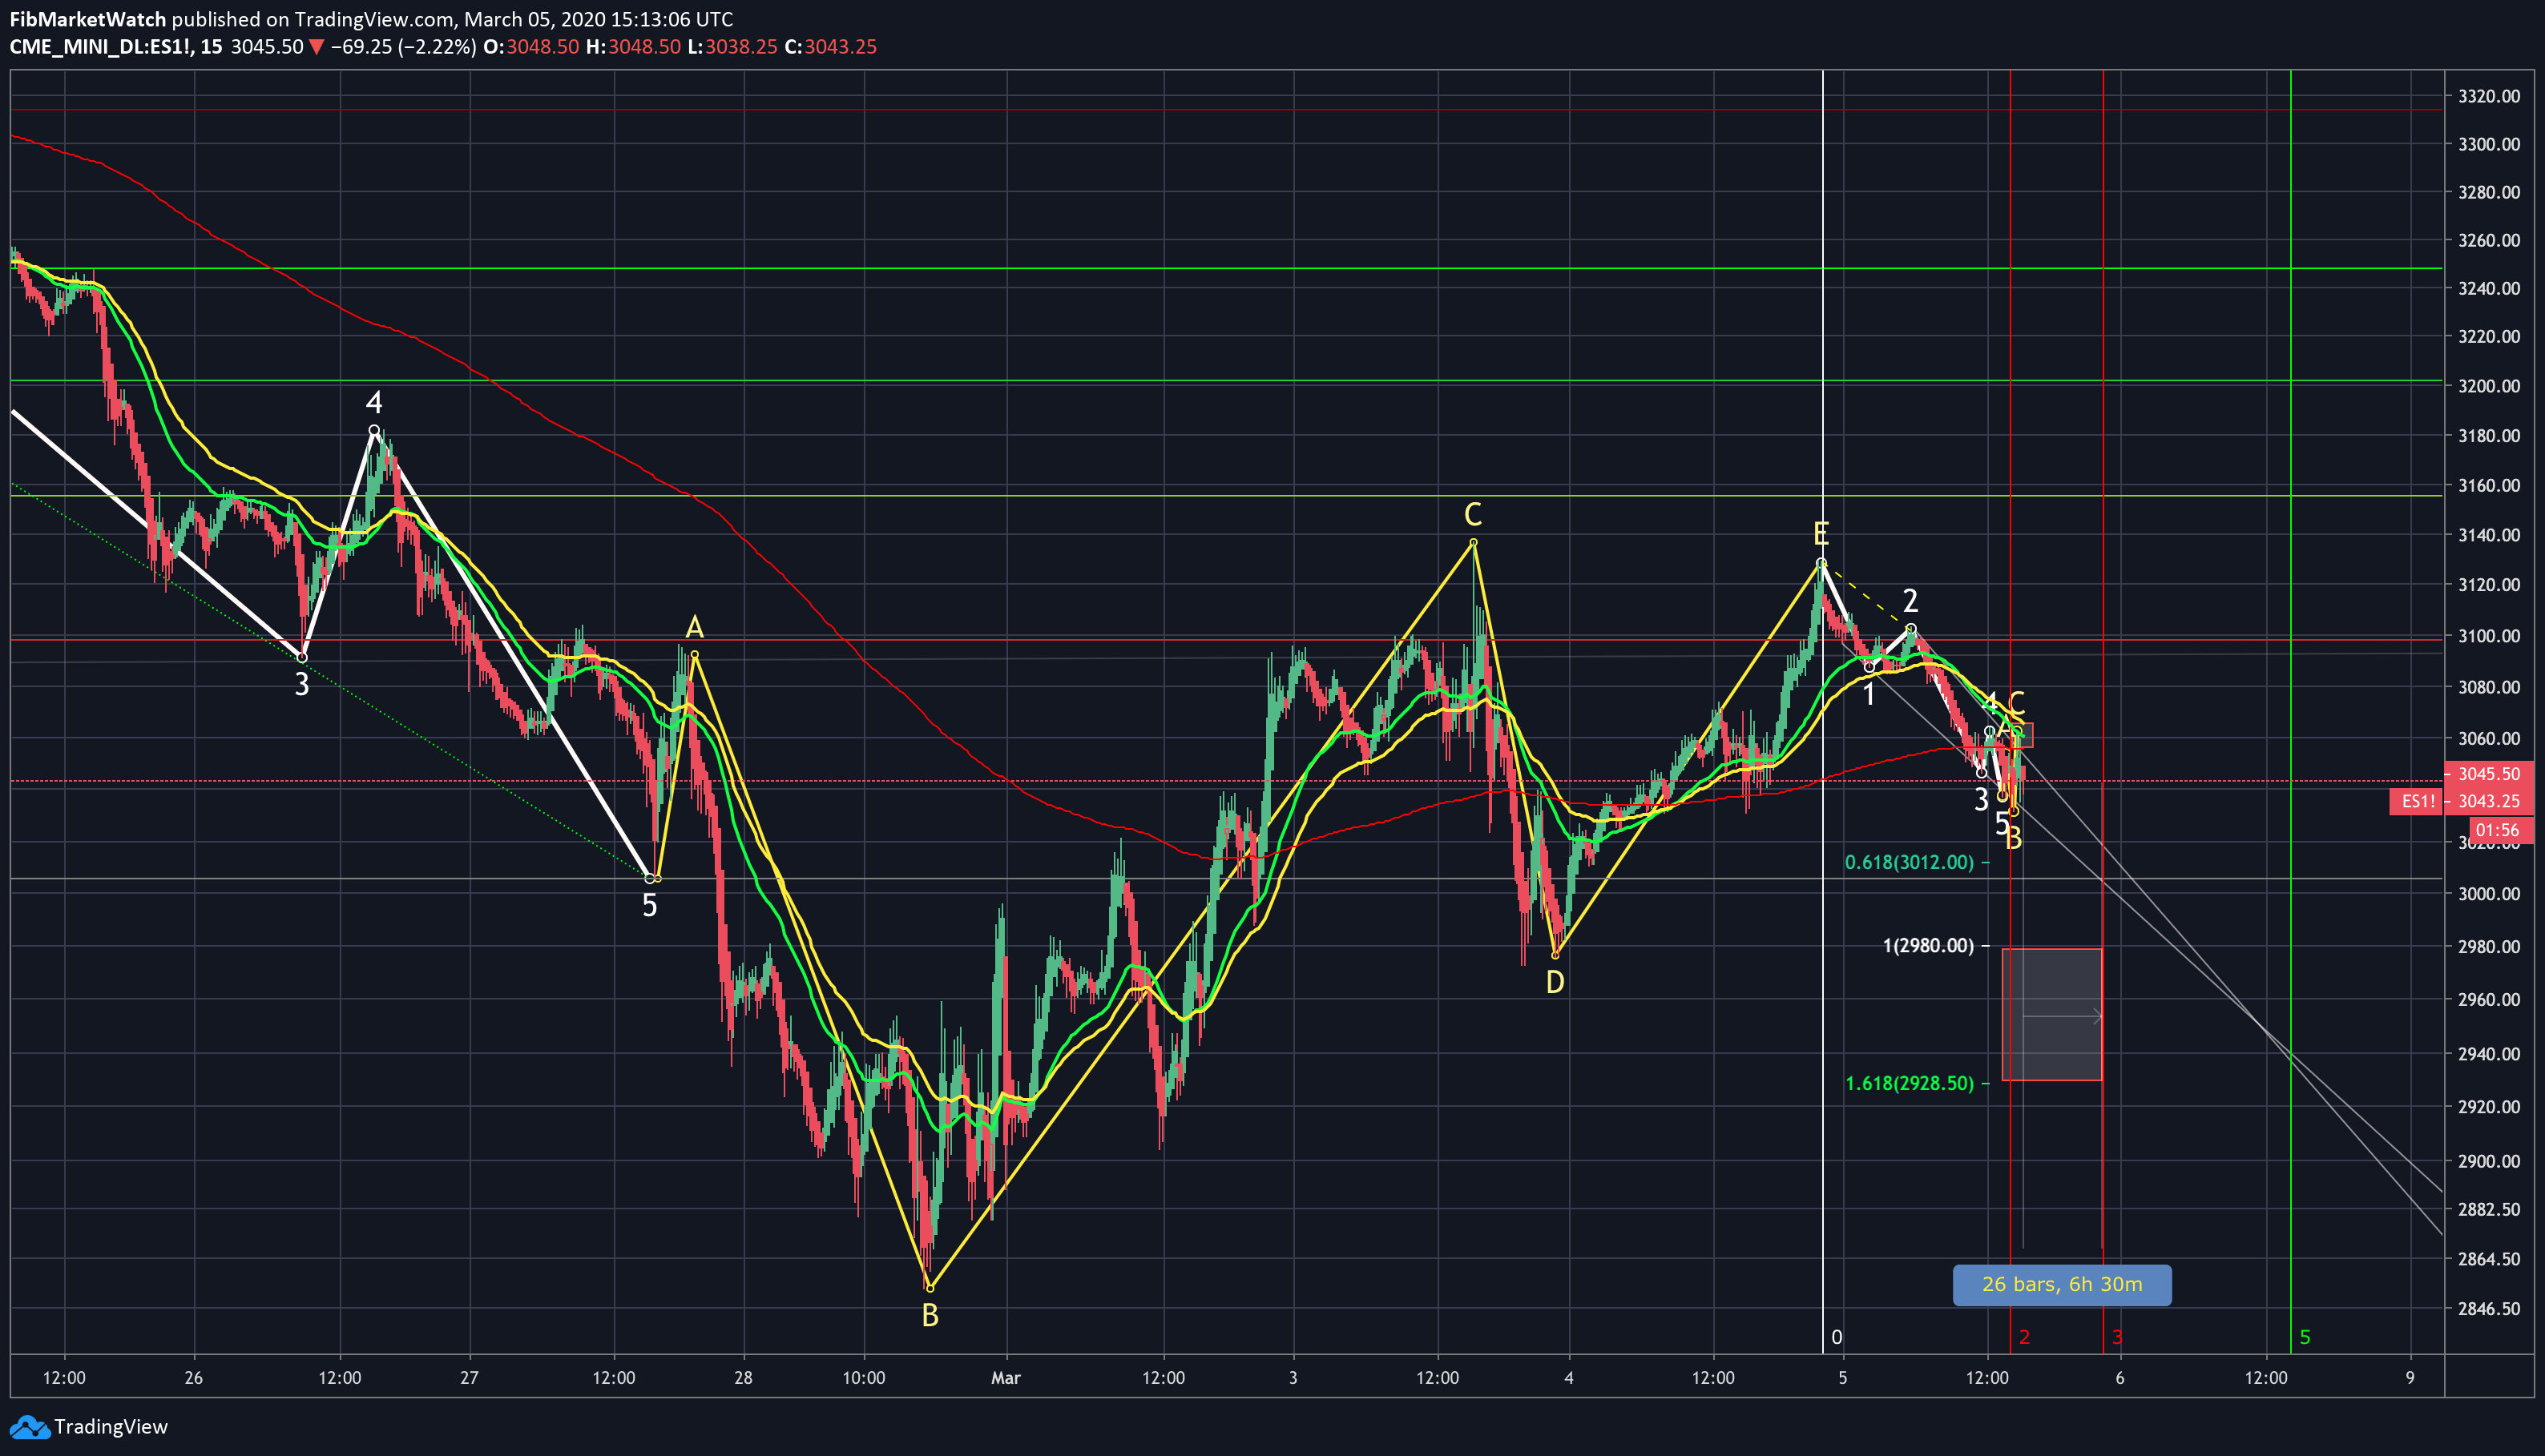Screen dimensions: 2545x1456
Task: Click the O:3048.50 open value
Action: coord(531,47)
